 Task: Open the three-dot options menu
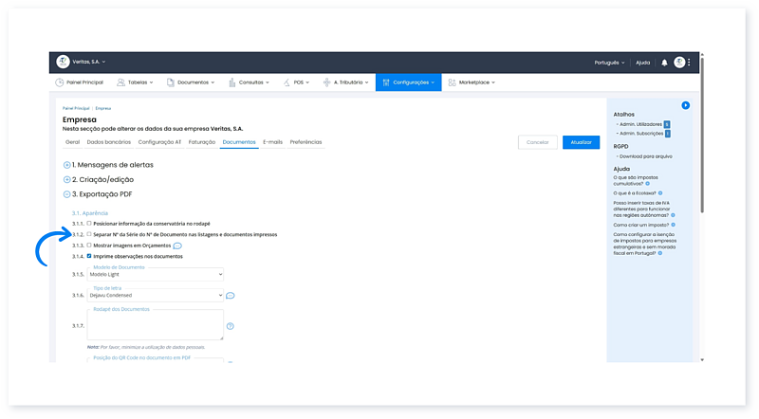tap(689, 62)
